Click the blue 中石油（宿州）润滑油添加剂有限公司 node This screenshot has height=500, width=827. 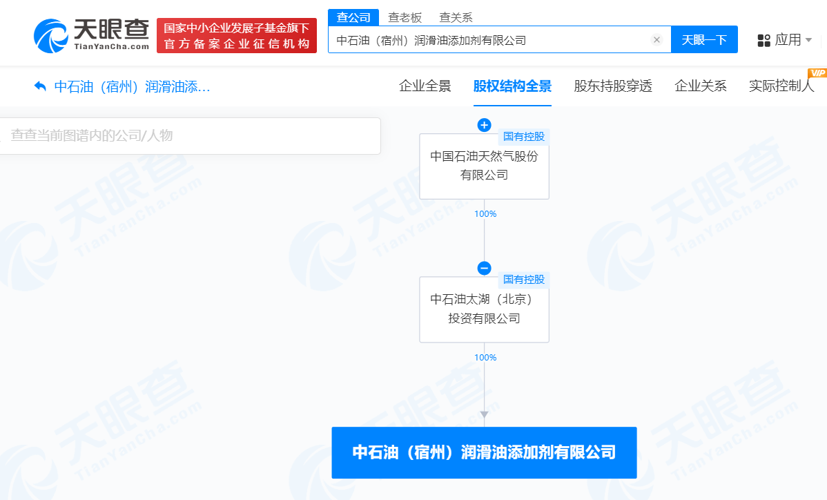click(484, 452)
